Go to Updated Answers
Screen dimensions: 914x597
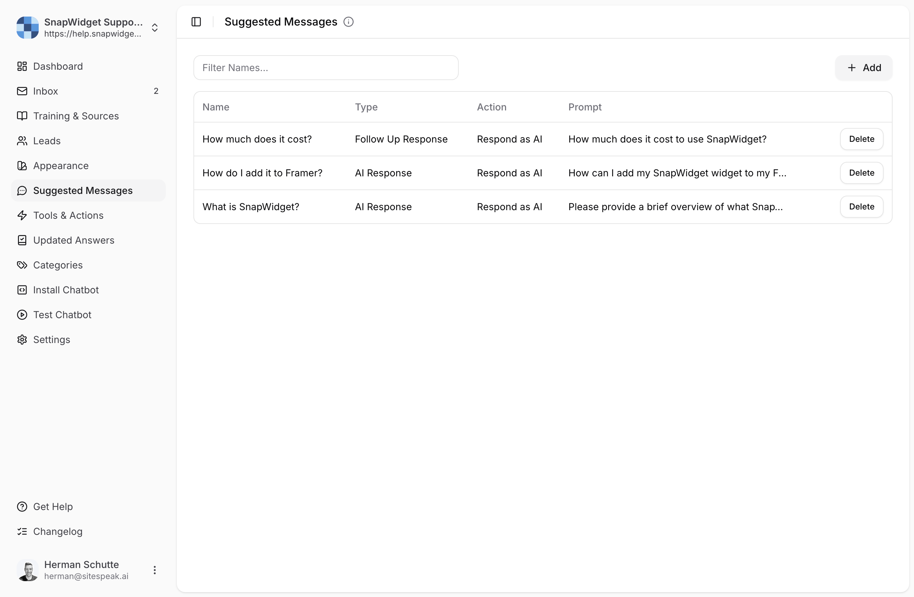point(88,240)
